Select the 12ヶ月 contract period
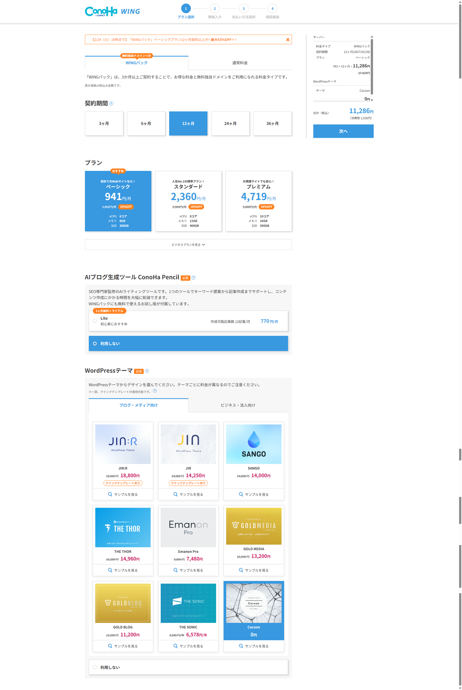462x690 pixels. pos(188,124)
